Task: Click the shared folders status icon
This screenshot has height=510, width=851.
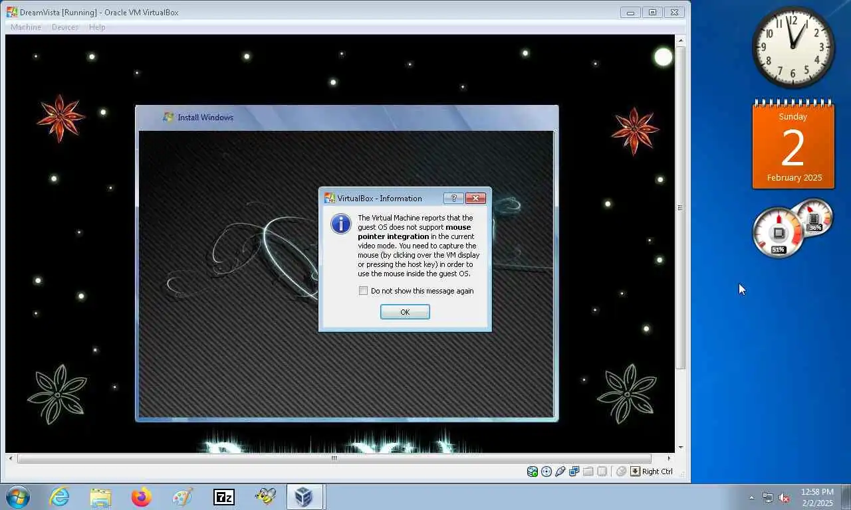Action: pos(588,471)
